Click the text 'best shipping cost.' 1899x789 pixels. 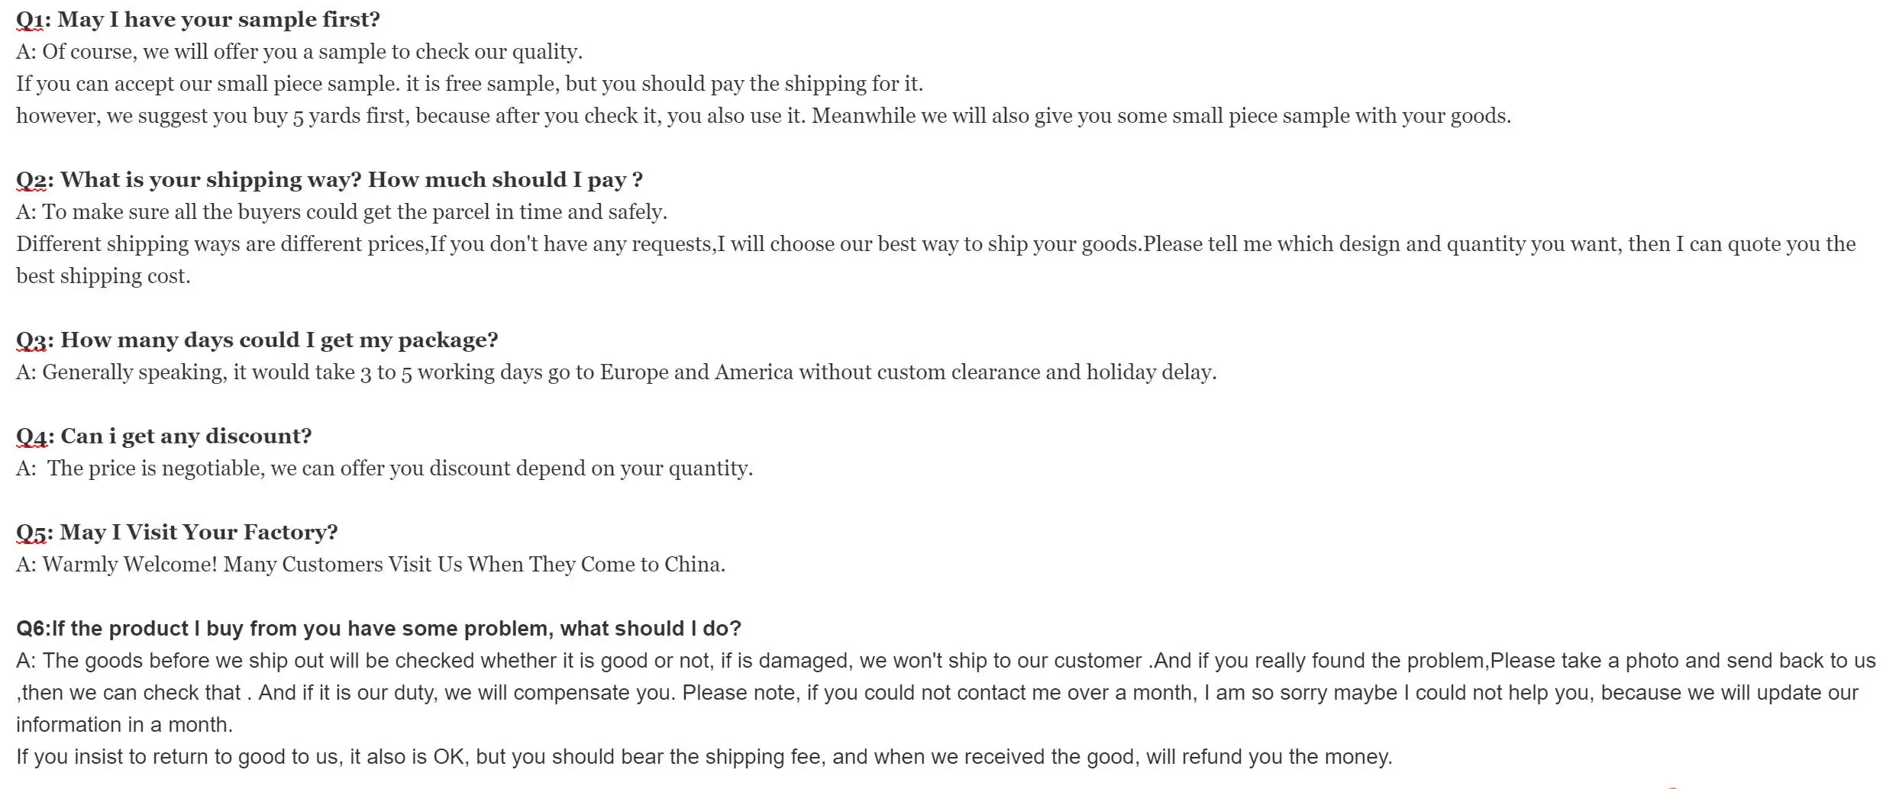point(103,276)
